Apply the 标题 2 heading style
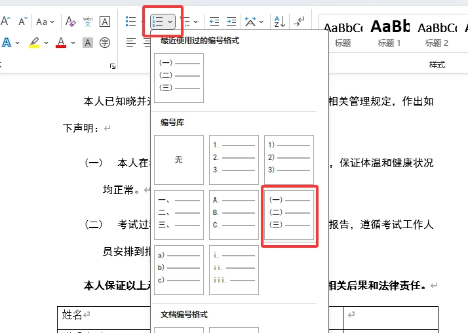Viewport: 468px width, 333px height. (x=437, y=34)
